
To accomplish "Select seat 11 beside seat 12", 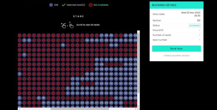I will 24,40.
